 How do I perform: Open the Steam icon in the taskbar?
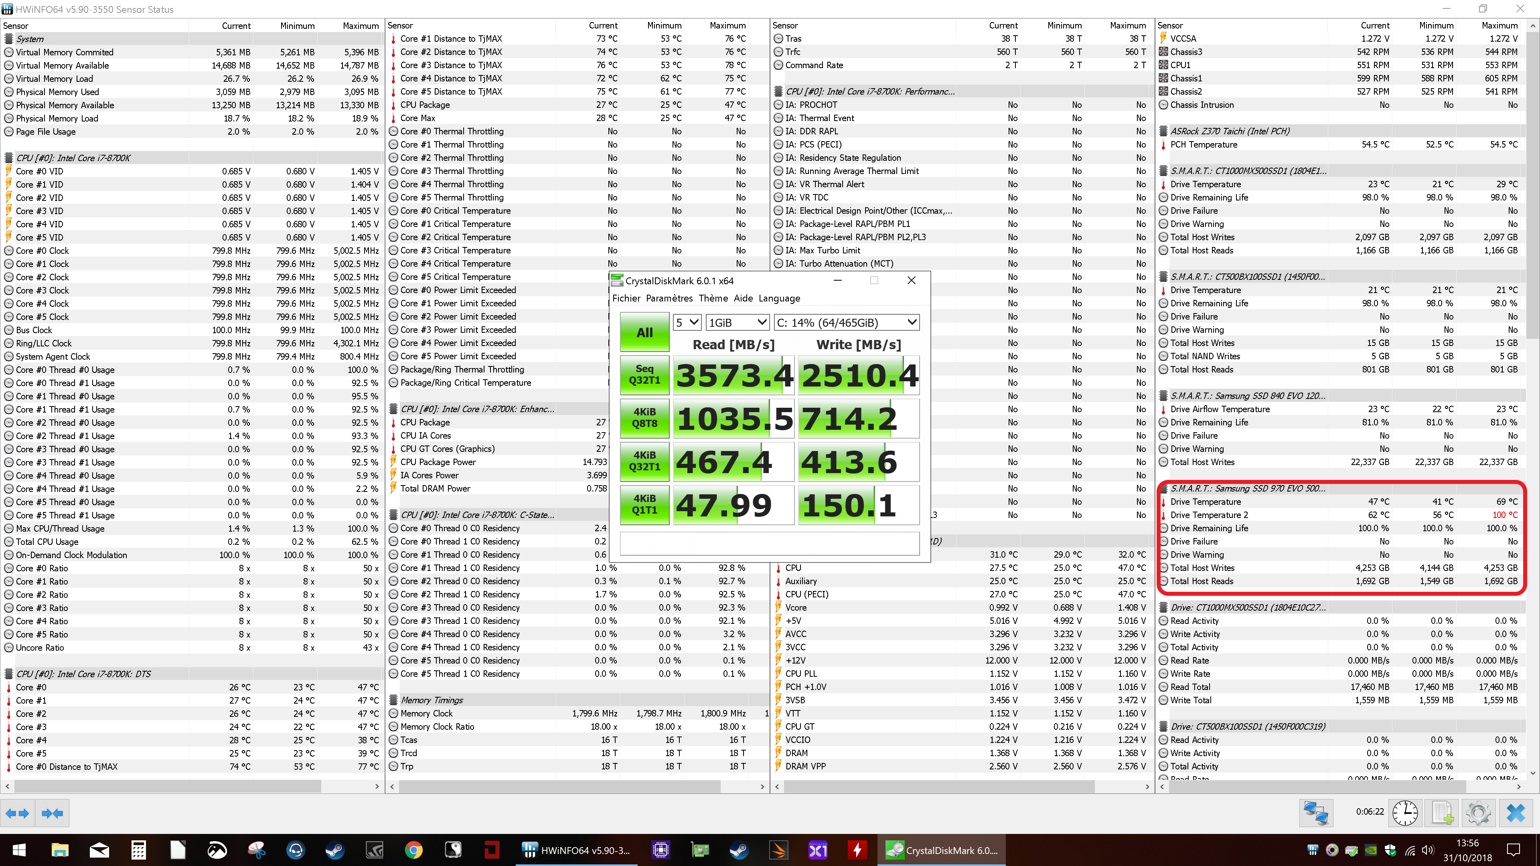[x=334, y=850]
